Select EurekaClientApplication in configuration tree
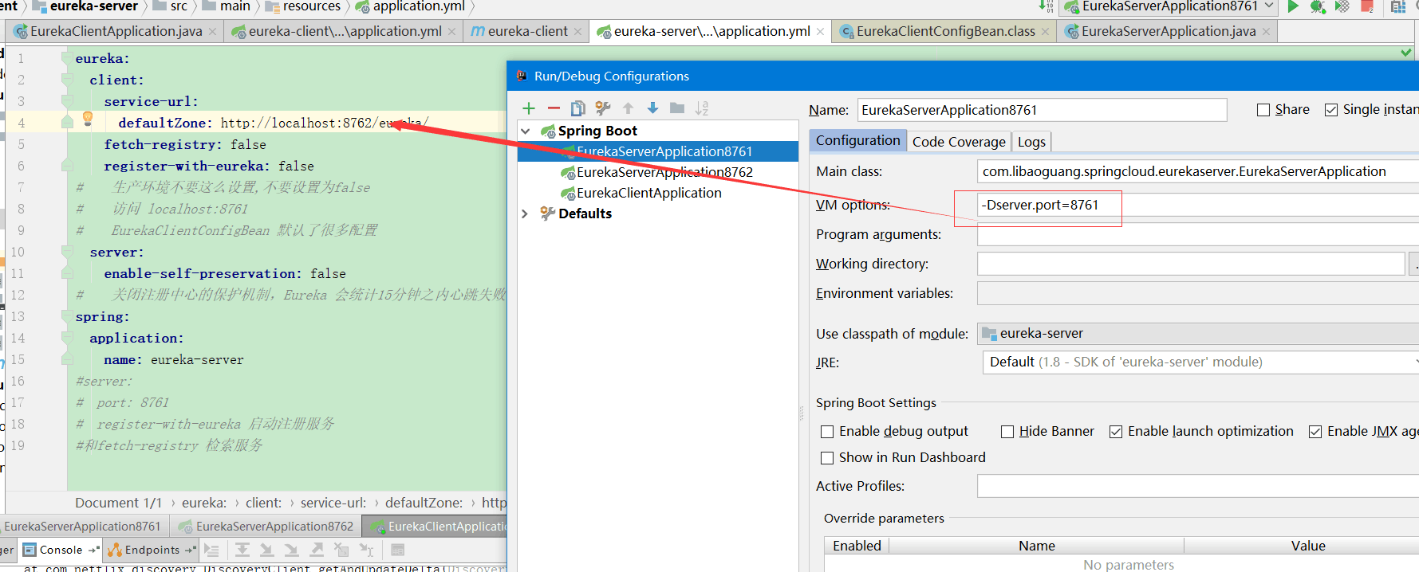The width and height of the screenshot is (1419, 572). tap(648, 193)
